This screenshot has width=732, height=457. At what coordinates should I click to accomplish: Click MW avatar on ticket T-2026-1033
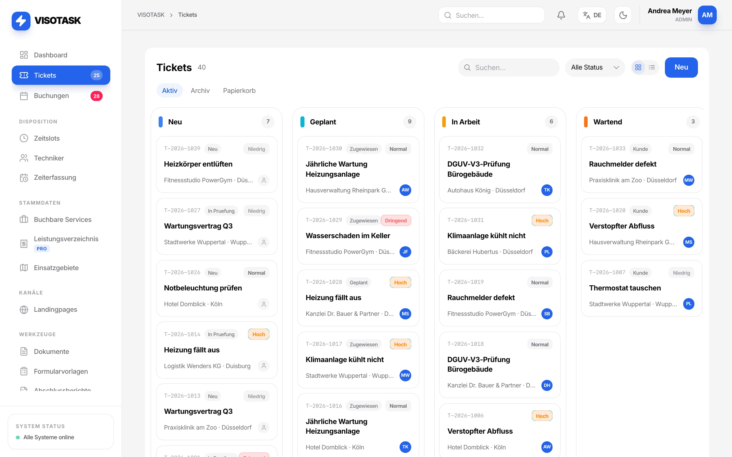pyautogui.click(x=689, y=180)
